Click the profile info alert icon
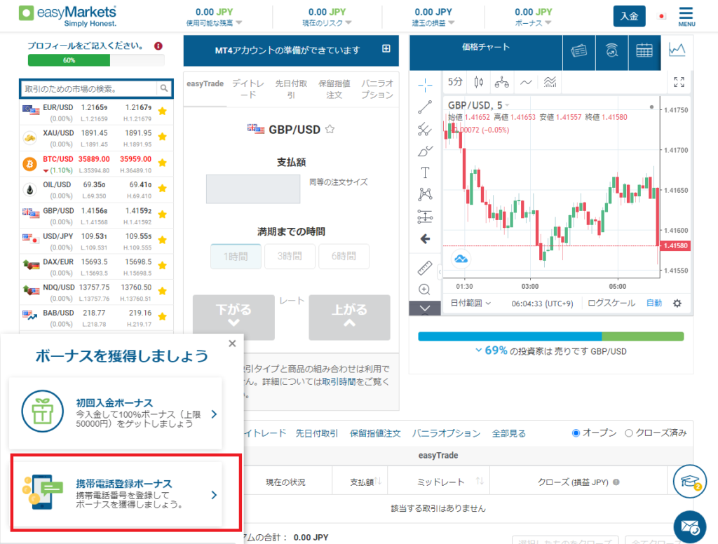Viewport: 718px width, 544px height. click(158, 46)
